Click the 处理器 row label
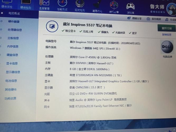The width and height of the screenshot is (176, 132). tap(49, 56)
